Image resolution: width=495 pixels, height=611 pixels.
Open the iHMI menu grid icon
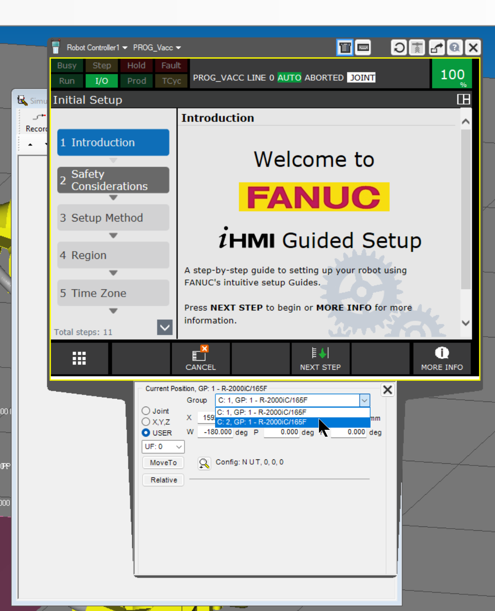79,358
